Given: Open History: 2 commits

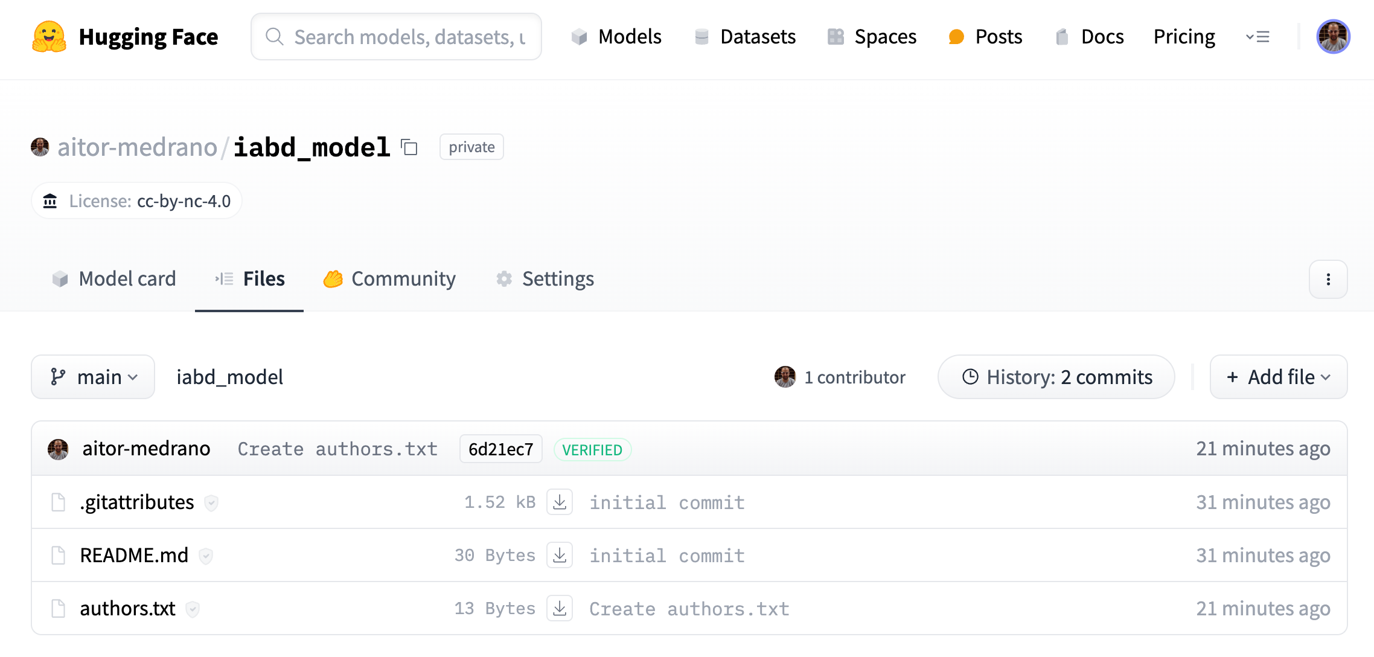Looking at the screenshot, I should coord(1056,377).
